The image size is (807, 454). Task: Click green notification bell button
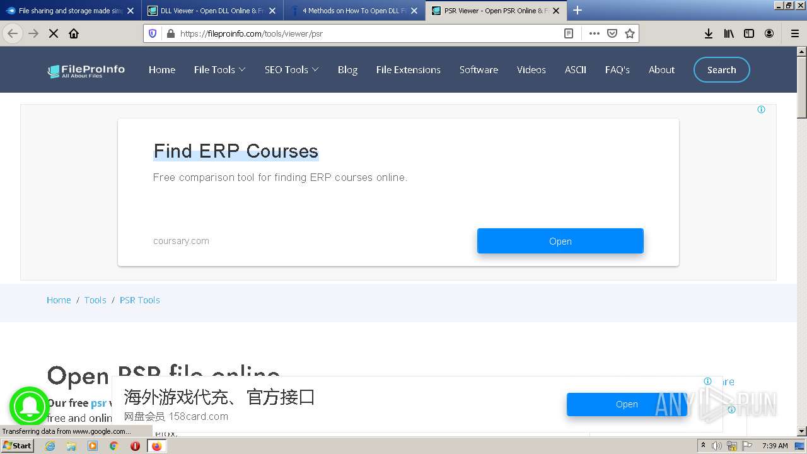[x=29, y=406]
